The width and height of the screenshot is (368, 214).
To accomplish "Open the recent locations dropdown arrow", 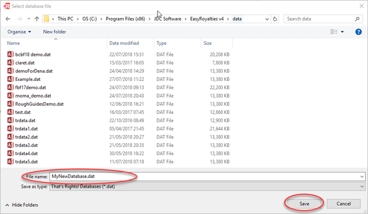I will click(x=28, y=19).
